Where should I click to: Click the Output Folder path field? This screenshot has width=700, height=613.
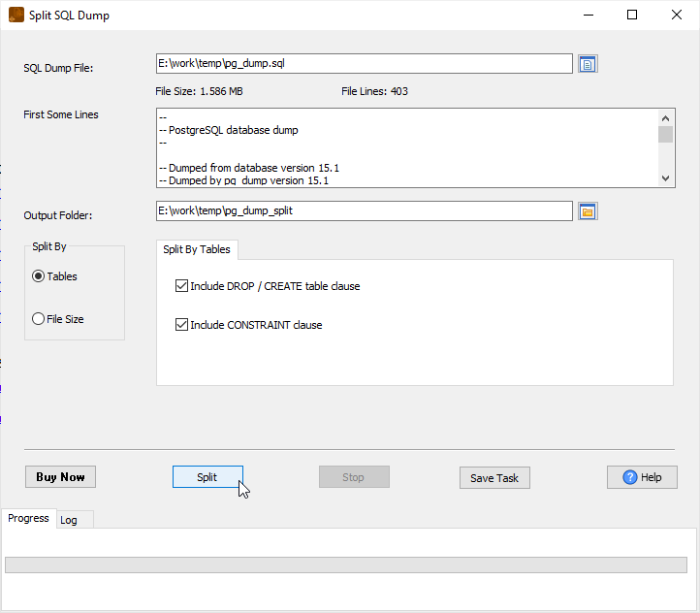point(365,210)
